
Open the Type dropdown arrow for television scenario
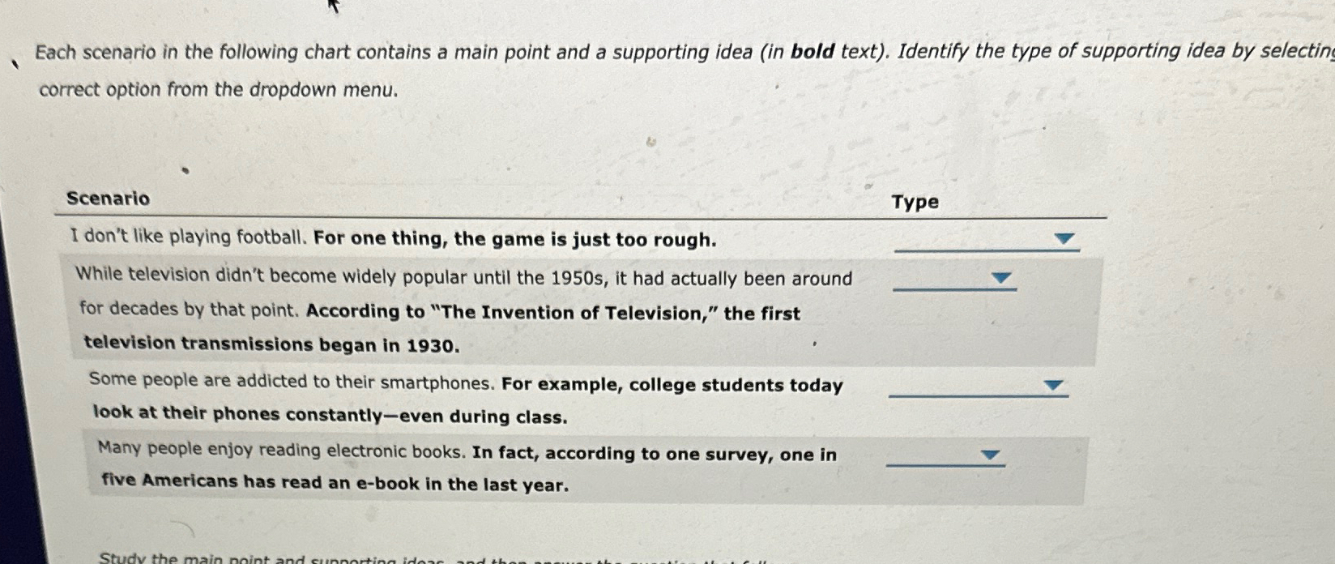[1003, 278]
